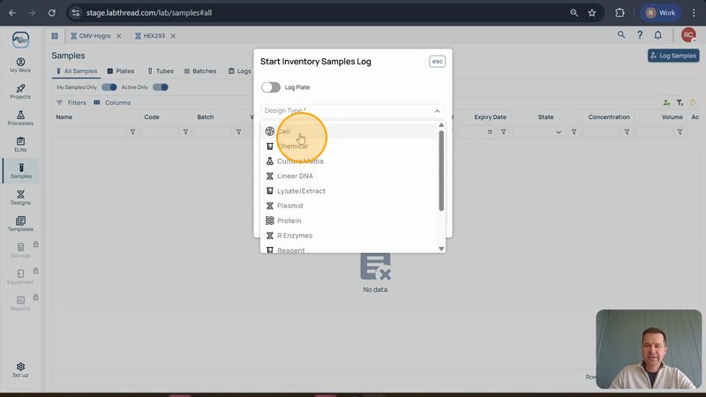Image resolution: width=706 pixels, height=397 pixels.
Task: Select Culture Media design type
Action: [x=349, y=161]
